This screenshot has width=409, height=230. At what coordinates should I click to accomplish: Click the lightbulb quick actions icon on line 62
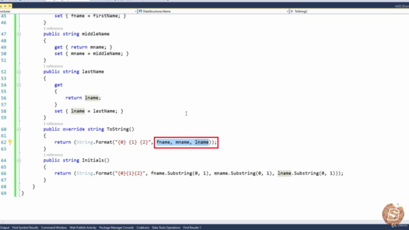pos(10,142)
